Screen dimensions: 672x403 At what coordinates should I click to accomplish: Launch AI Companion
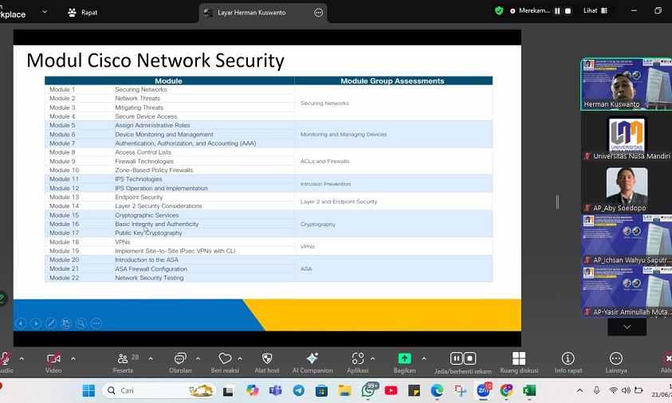pos(312,362)
